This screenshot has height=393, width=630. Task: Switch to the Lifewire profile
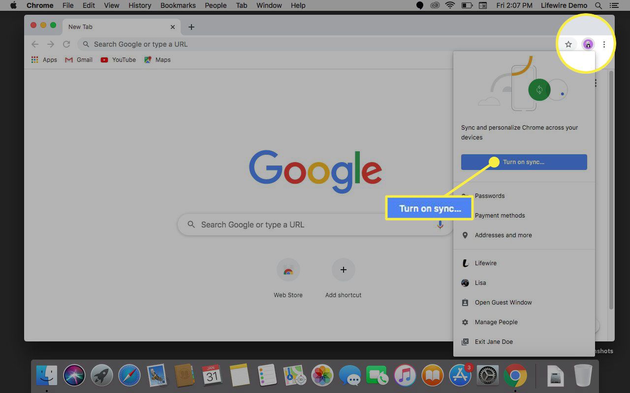485,263
